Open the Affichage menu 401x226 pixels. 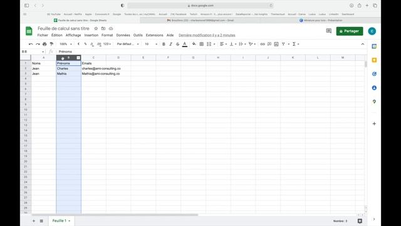click(73, 35)
